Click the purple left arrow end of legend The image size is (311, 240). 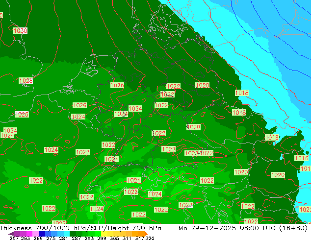point(11,234)
